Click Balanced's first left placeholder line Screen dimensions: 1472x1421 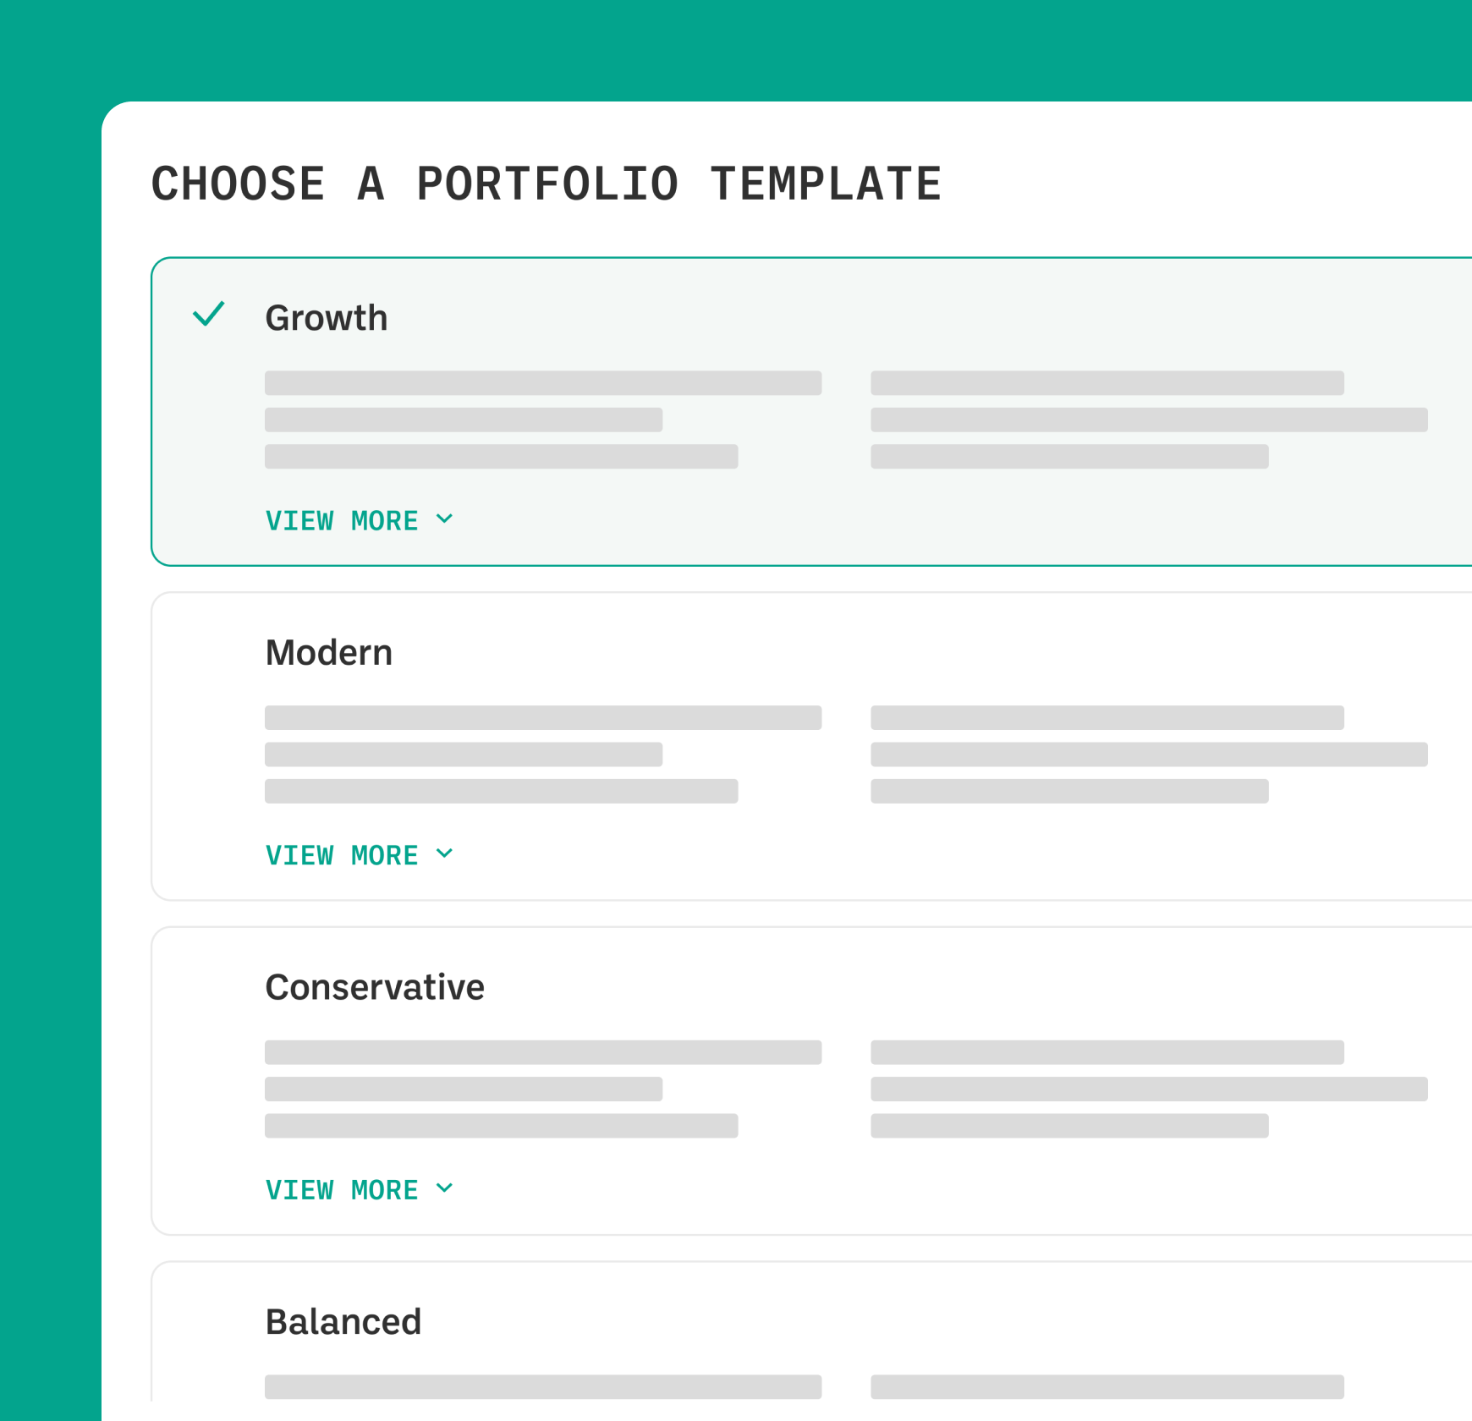tap(542, 1386)
